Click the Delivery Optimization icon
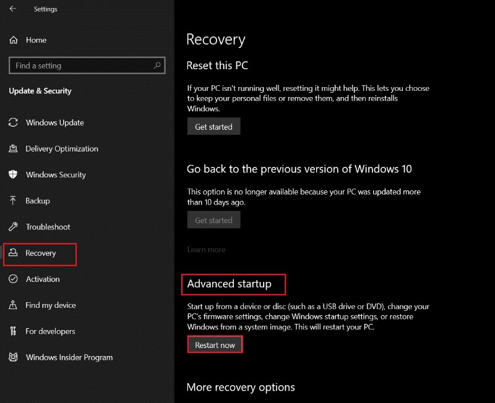The width and height of the screenshot is (495, 403). pyautogui.click(x=13, y=148)
